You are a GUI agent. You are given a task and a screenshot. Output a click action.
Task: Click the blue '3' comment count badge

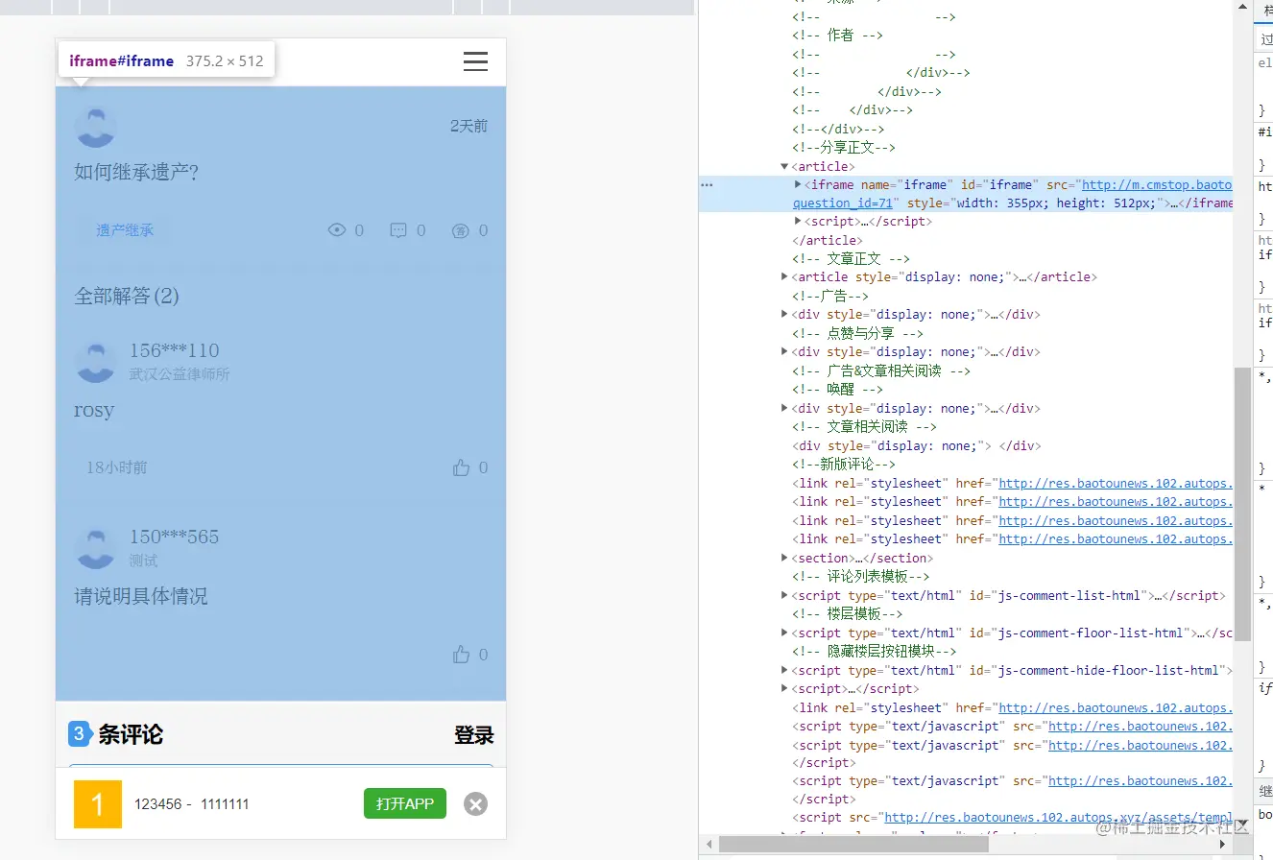80,733
